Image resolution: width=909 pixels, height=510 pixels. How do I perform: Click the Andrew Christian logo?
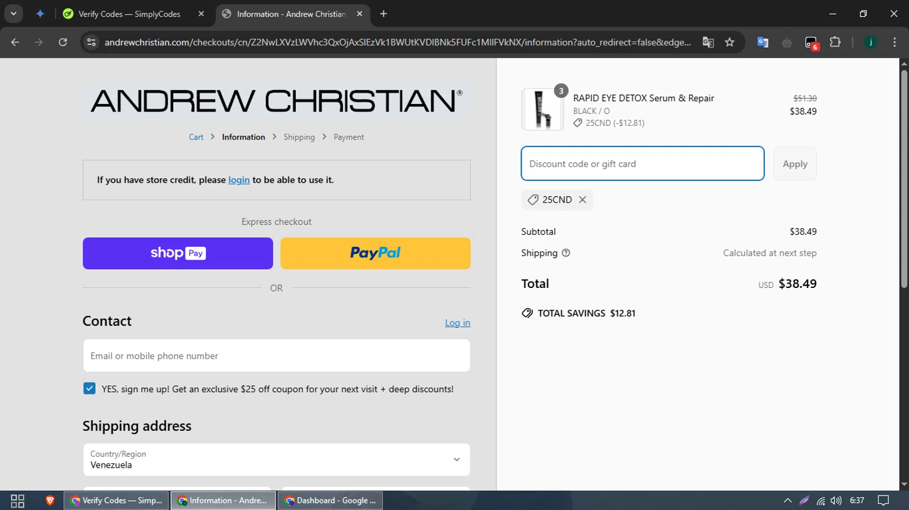coord(276,100)
